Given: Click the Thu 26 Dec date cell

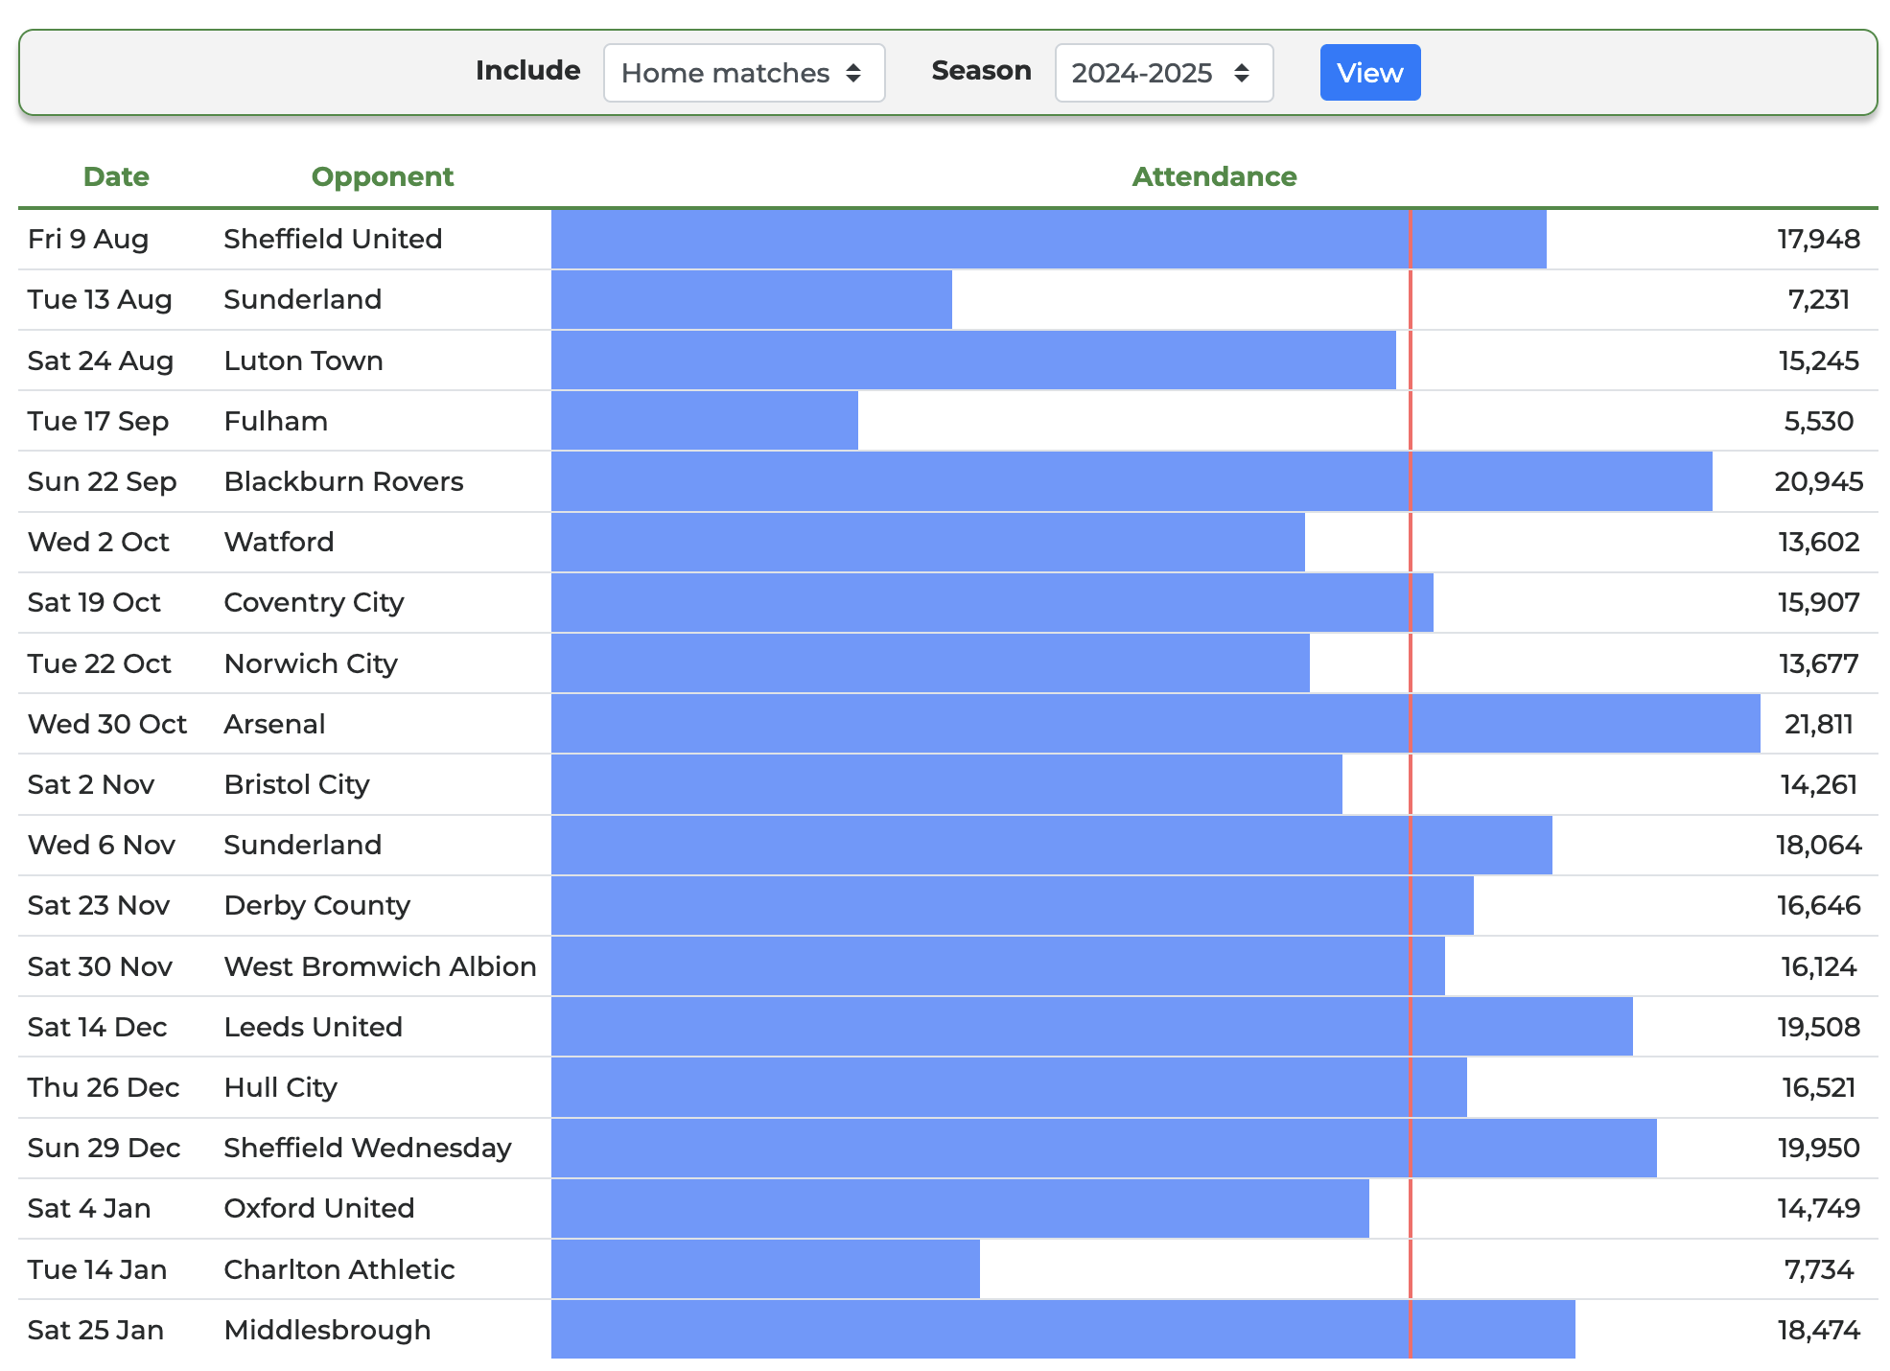Looking at the screenshot, I should (x=104, y=1087).
